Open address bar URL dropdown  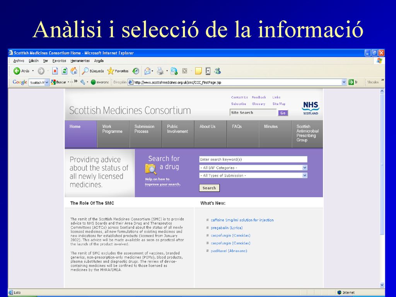pyautogui.click(x=344, y=82)
